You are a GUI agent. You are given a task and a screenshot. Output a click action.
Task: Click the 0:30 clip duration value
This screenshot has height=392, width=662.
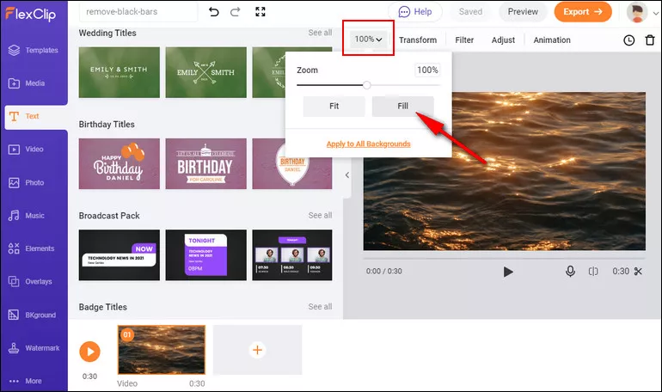coord(621,272)
